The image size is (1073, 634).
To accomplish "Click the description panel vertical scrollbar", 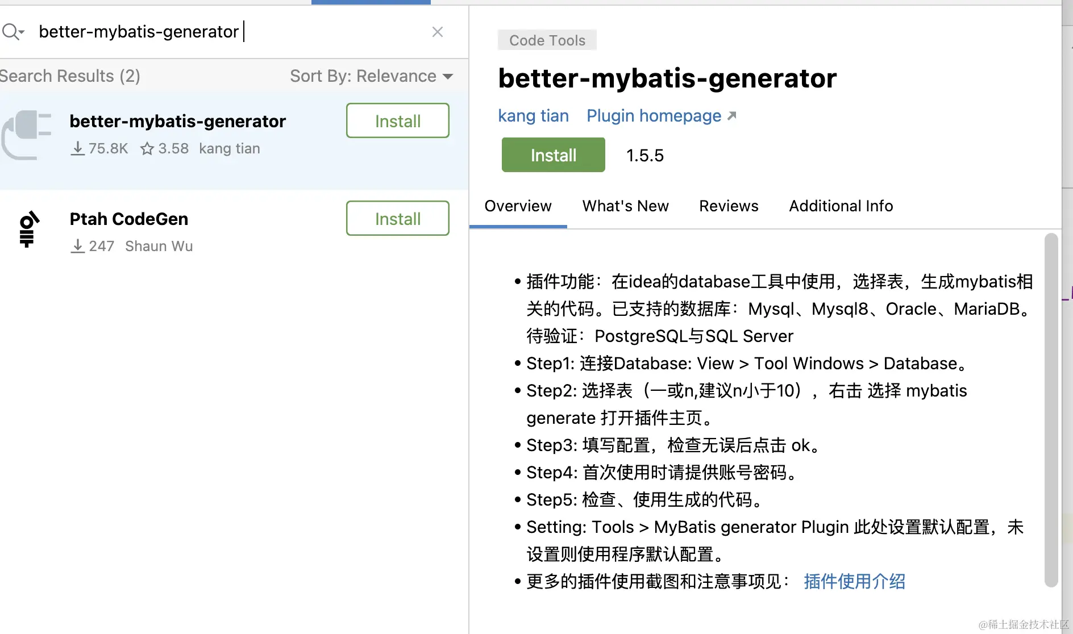I will 1051,409.
